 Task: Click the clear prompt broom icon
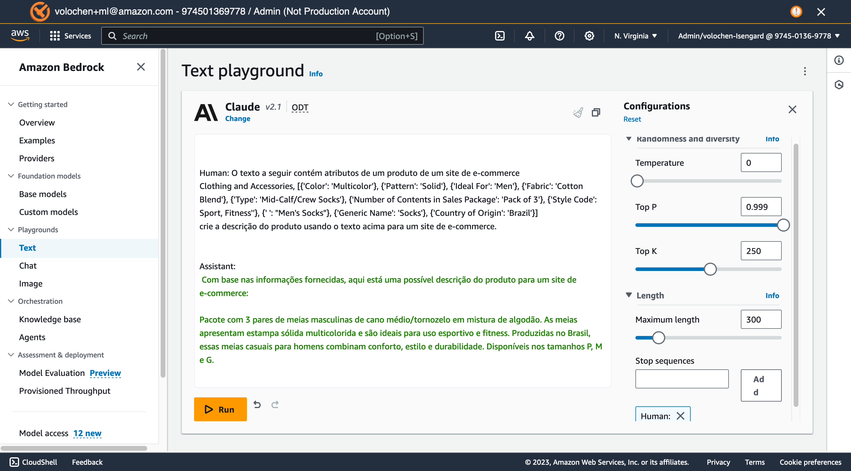pyautogui.click(x=578, y=113)
